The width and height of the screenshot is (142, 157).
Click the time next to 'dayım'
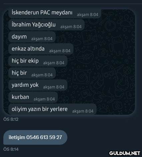42,39
